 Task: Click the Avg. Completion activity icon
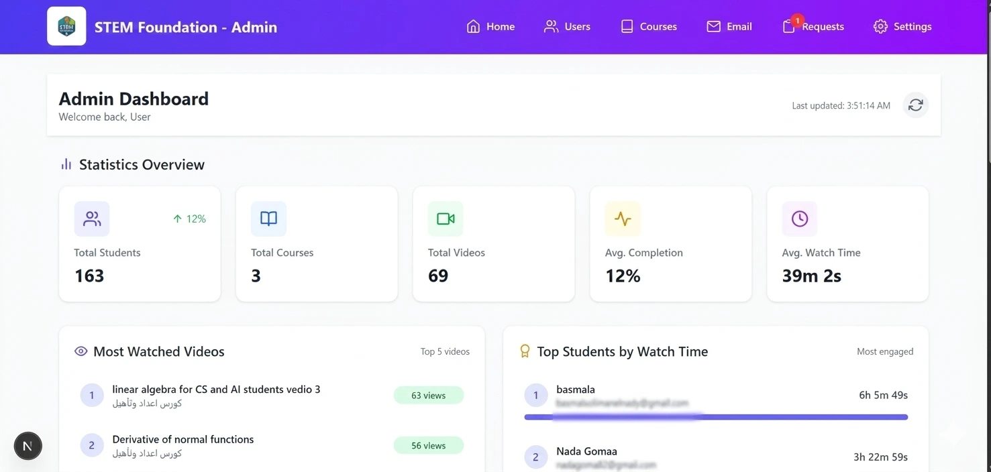coord(623,219)
